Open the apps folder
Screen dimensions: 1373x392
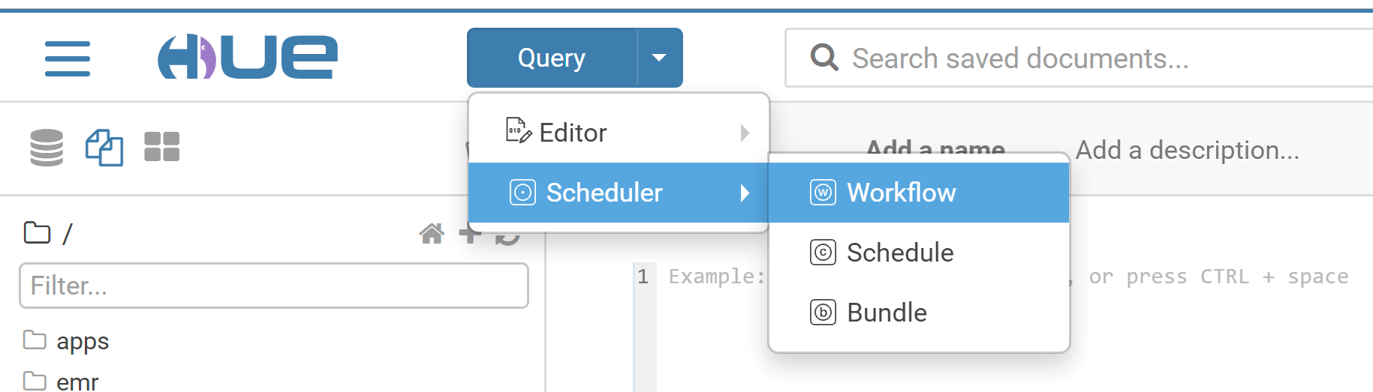82,341
